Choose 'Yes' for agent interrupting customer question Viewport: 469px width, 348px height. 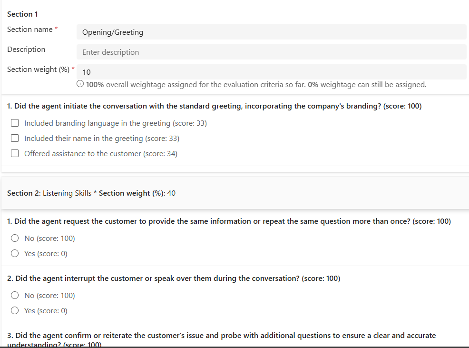point(15,311)
